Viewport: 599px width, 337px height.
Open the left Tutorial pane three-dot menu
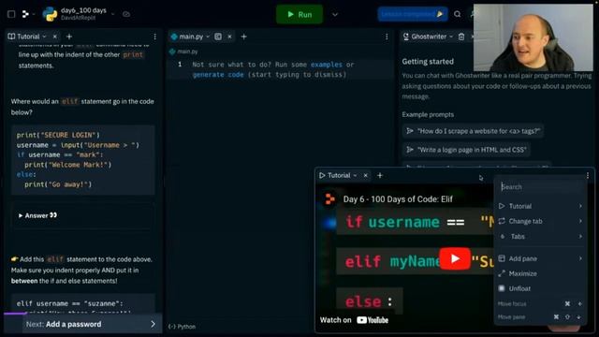(x=154, y=37)
